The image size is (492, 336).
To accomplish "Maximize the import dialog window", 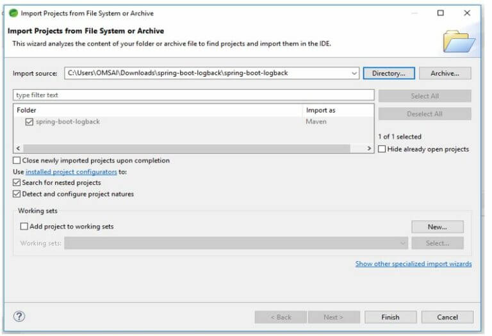I will tap(441, 13).
